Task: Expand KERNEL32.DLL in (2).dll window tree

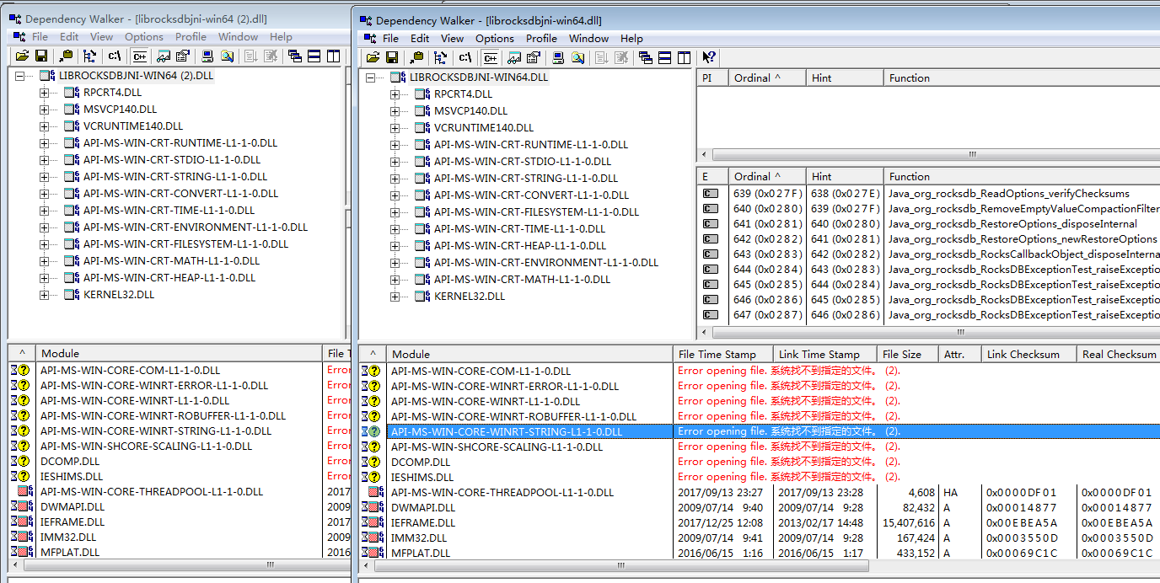Action: tap(44, 294)
